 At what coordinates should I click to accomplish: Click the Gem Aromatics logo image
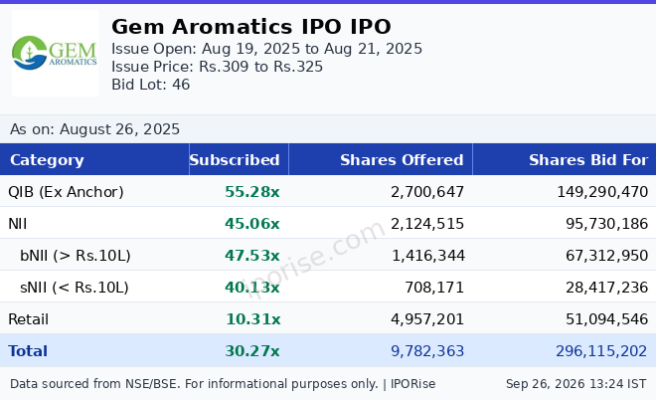point(55,53)
